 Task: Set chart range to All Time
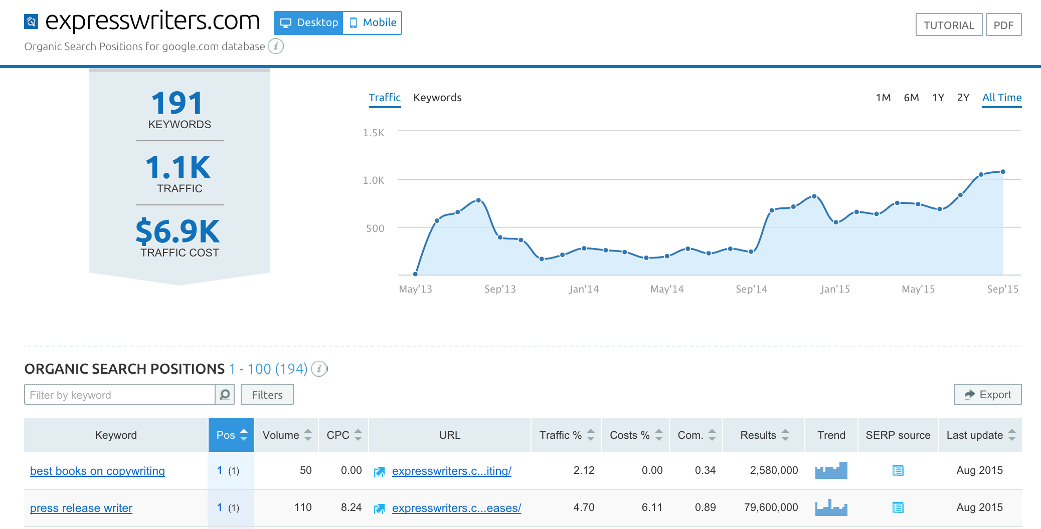coord(1002,98)
